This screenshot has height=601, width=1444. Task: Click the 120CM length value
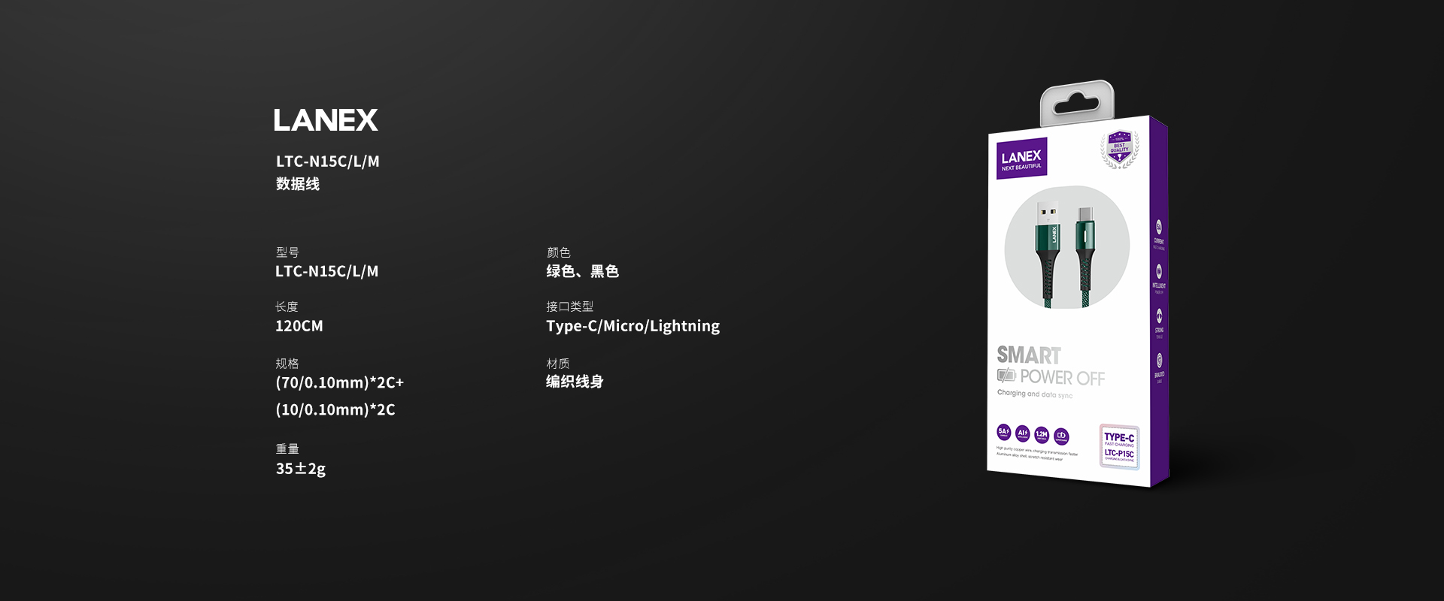[x=299, y=326]
